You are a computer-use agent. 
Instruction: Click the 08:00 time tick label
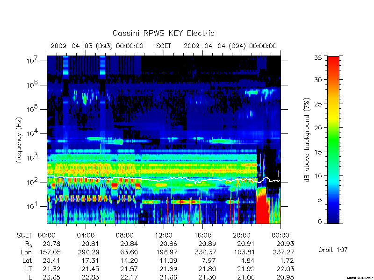[x=124, y=235]
